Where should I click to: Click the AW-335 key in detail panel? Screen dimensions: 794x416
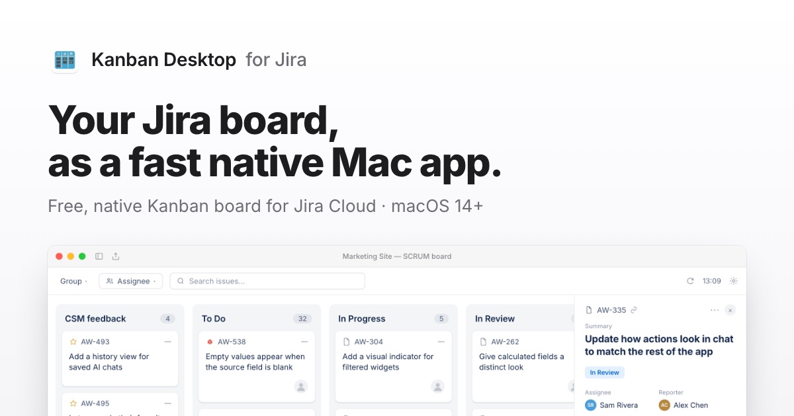point(611,310)
